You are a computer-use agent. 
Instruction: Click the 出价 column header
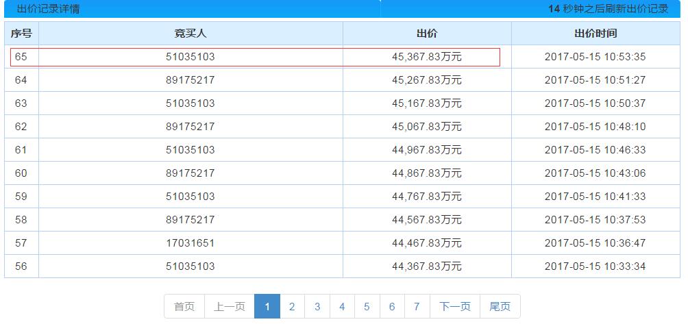tap(427, 34)
